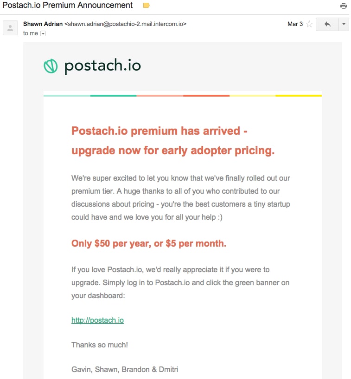This screenshot has width=351, height=379.
Task: Print this email using the printer icon
Action: click(344, 6)
